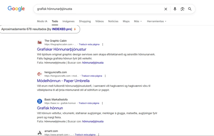Switch to Maps tab

(x=126, y=21)
